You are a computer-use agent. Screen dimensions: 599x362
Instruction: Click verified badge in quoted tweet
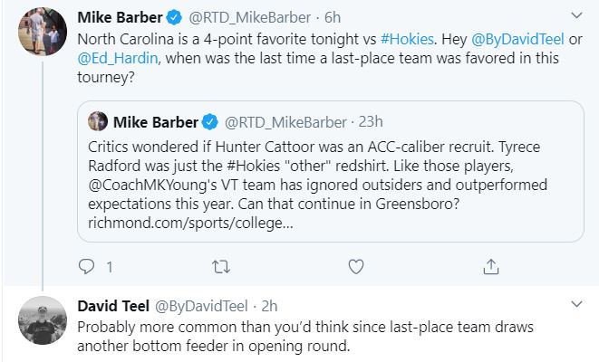coord(210,121)
